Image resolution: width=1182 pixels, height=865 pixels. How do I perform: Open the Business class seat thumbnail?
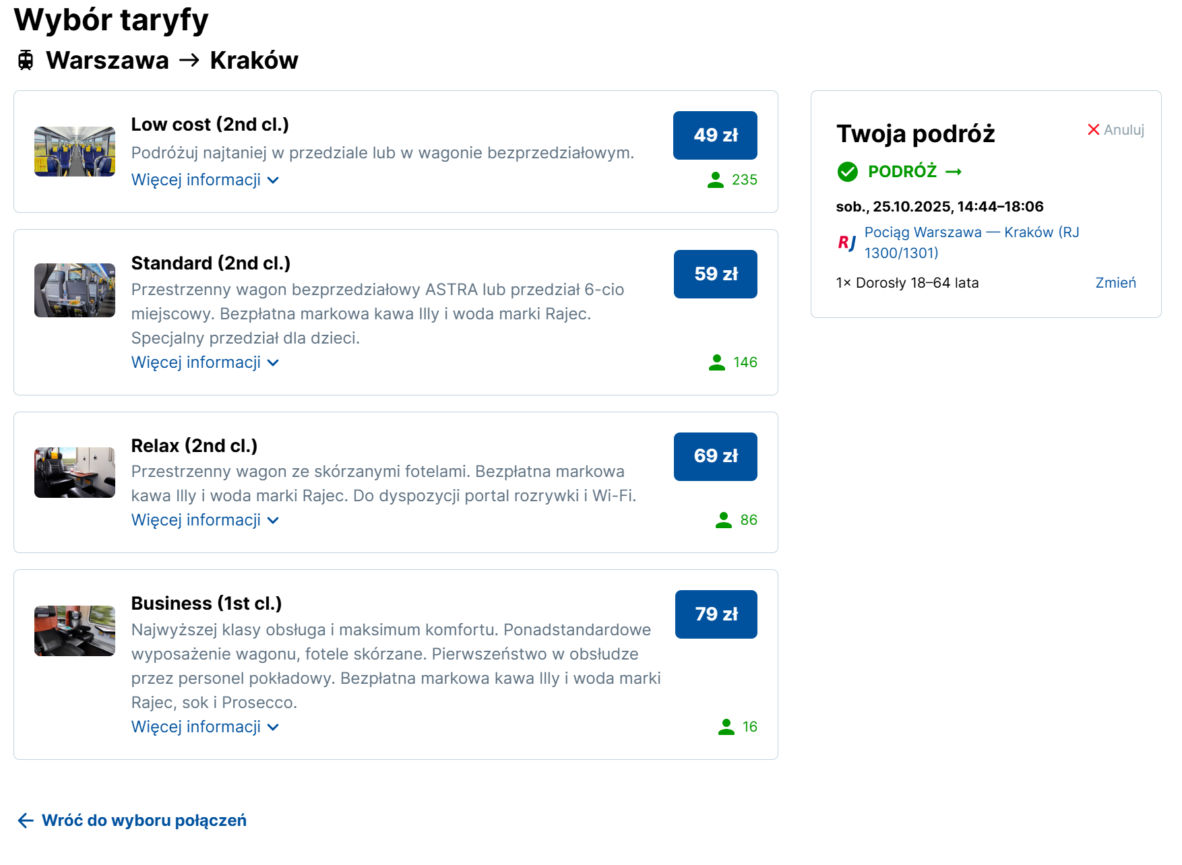click(75, 631)
